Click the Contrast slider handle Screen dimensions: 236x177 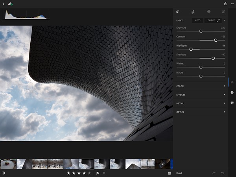216,40
